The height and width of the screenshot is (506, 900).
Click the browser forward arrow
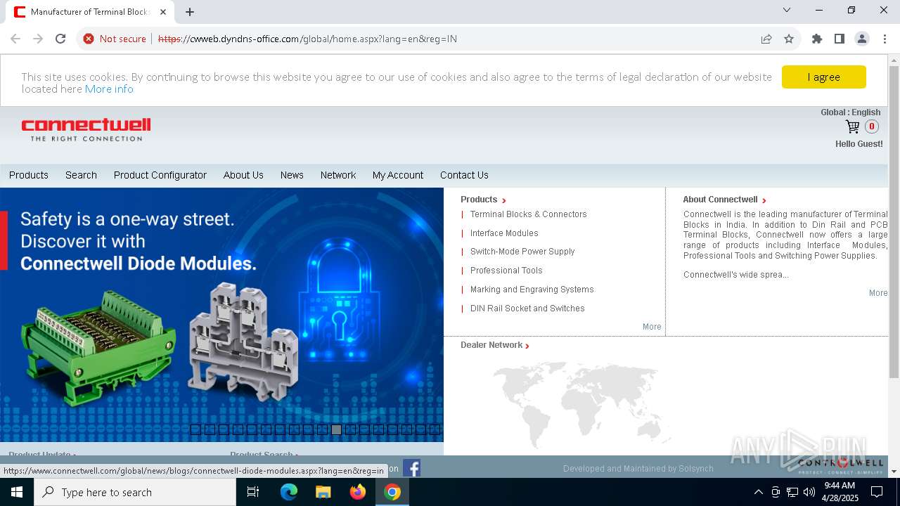(x=38, y=39)
